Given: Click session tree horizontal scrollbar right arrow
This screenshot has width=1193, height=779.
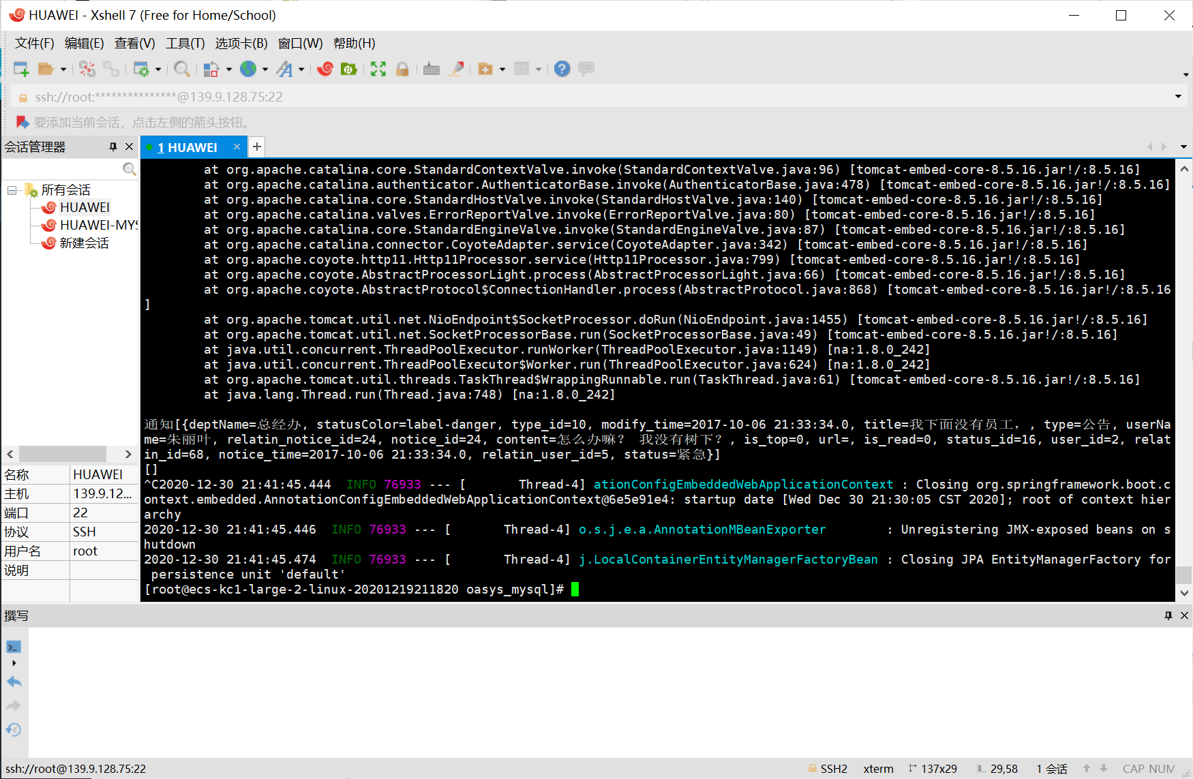Looking at the screenshot, I should pos(127,454).
